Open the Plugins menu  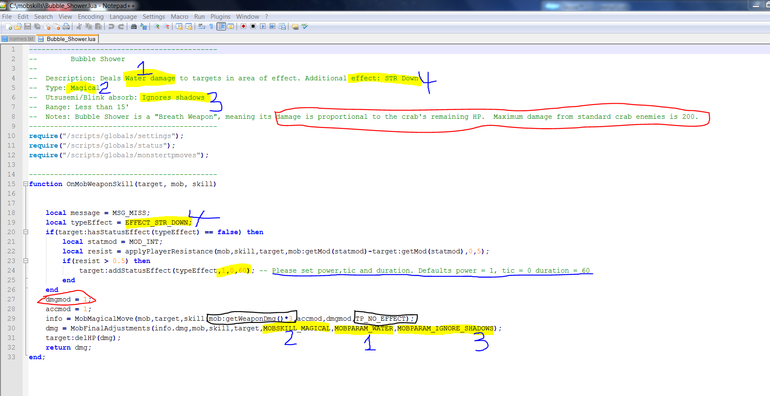coord(220,17)
